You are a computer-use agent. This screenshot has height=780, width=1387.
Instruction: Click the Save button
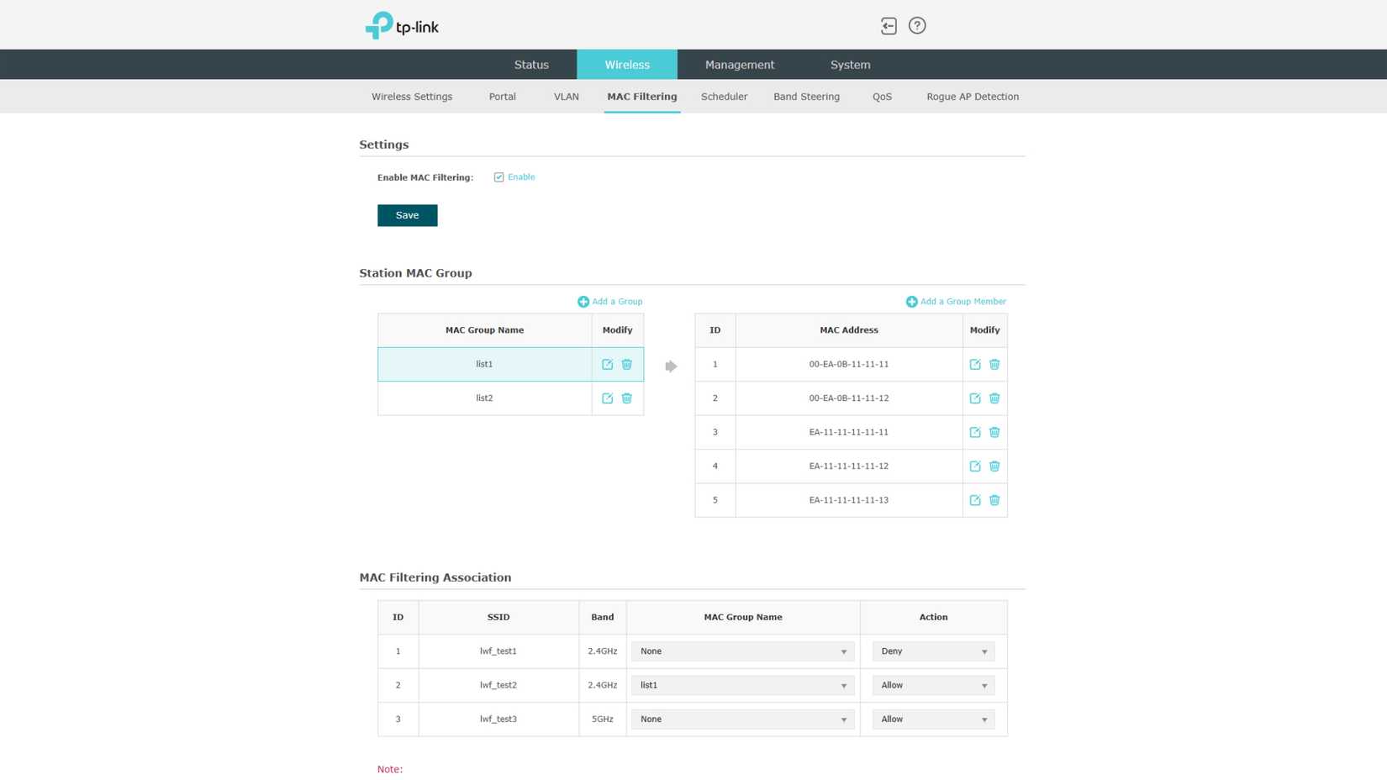[x=407, y=215]
